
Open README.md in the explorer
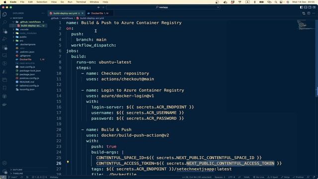click(x=28, y=82)
